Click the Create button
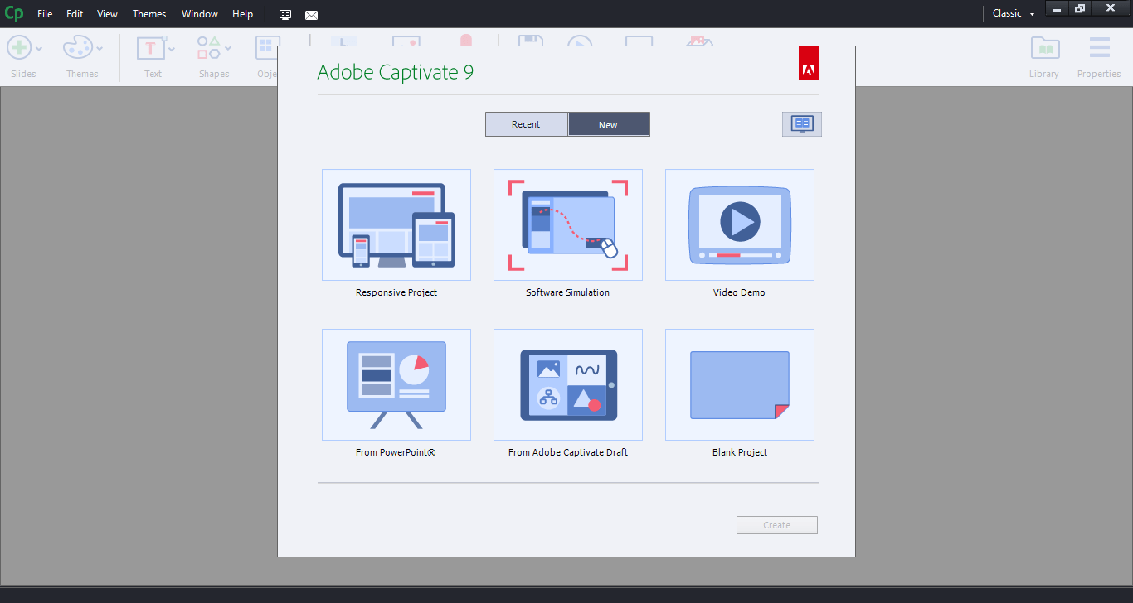 click(x=776, y=524)
